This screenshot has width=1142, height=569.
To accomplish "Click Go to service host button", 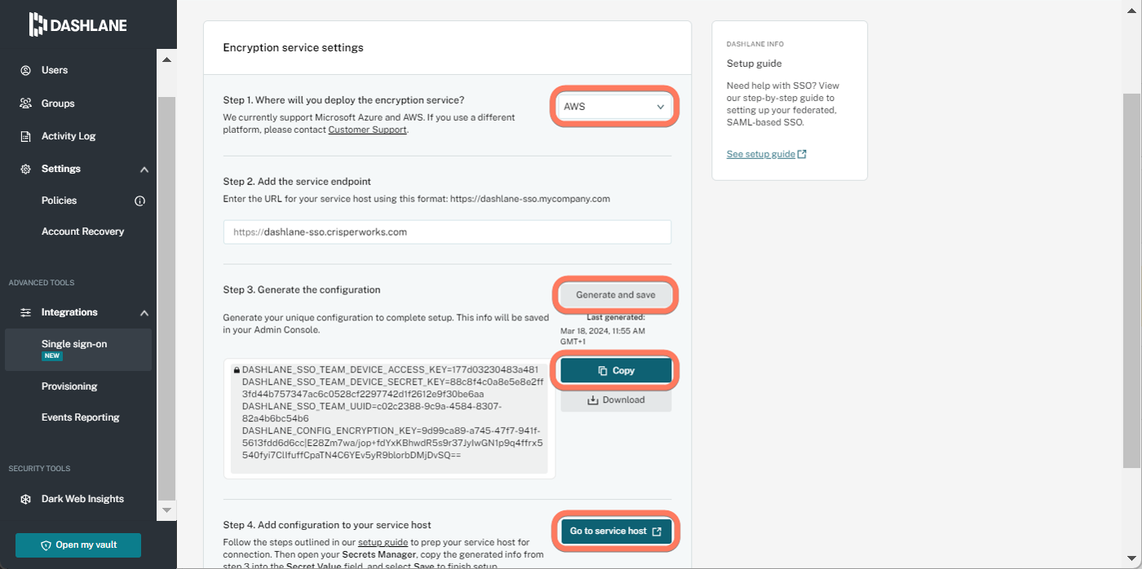I will point(616,532).
